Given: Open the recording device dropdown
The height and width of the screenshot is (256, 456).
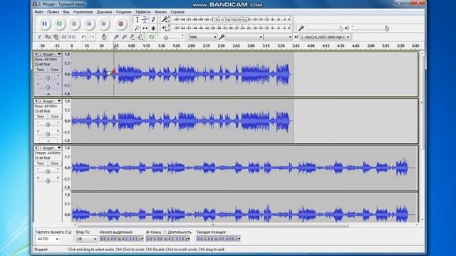Looking at the screenshot, I should point(244,37).
